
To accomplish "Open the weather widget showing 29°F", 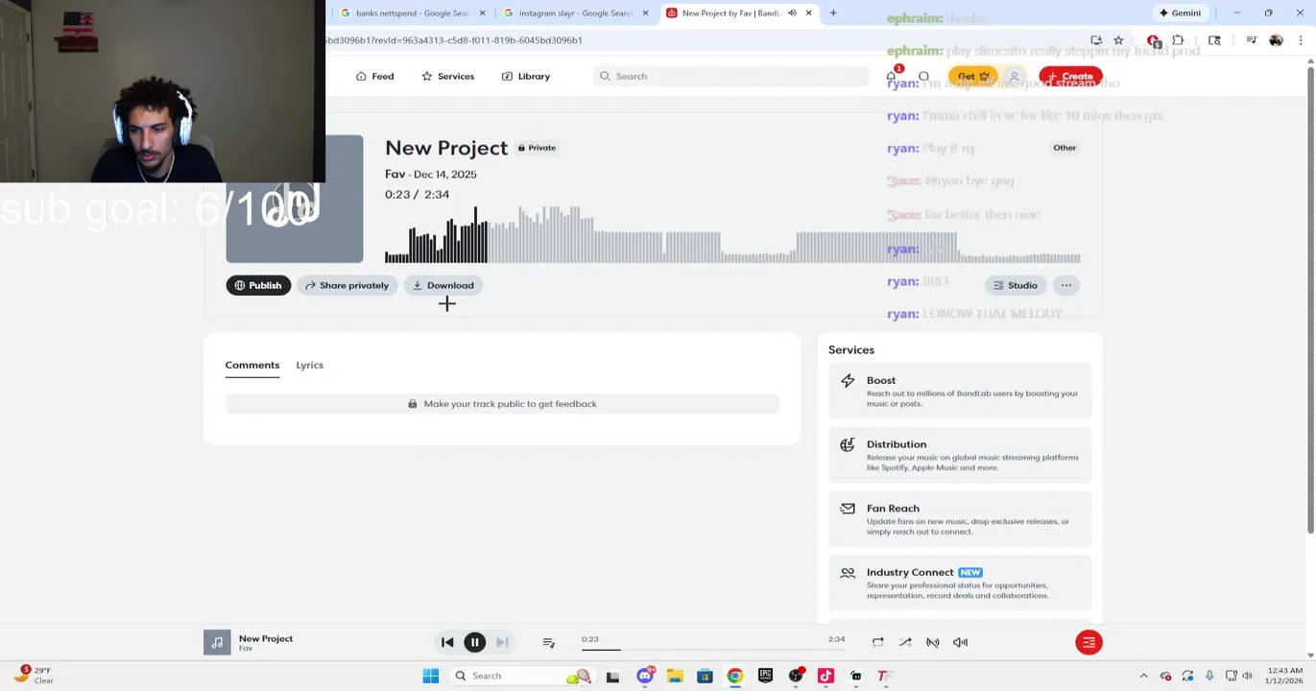I will pyautogui.click(x=34, y=676).
